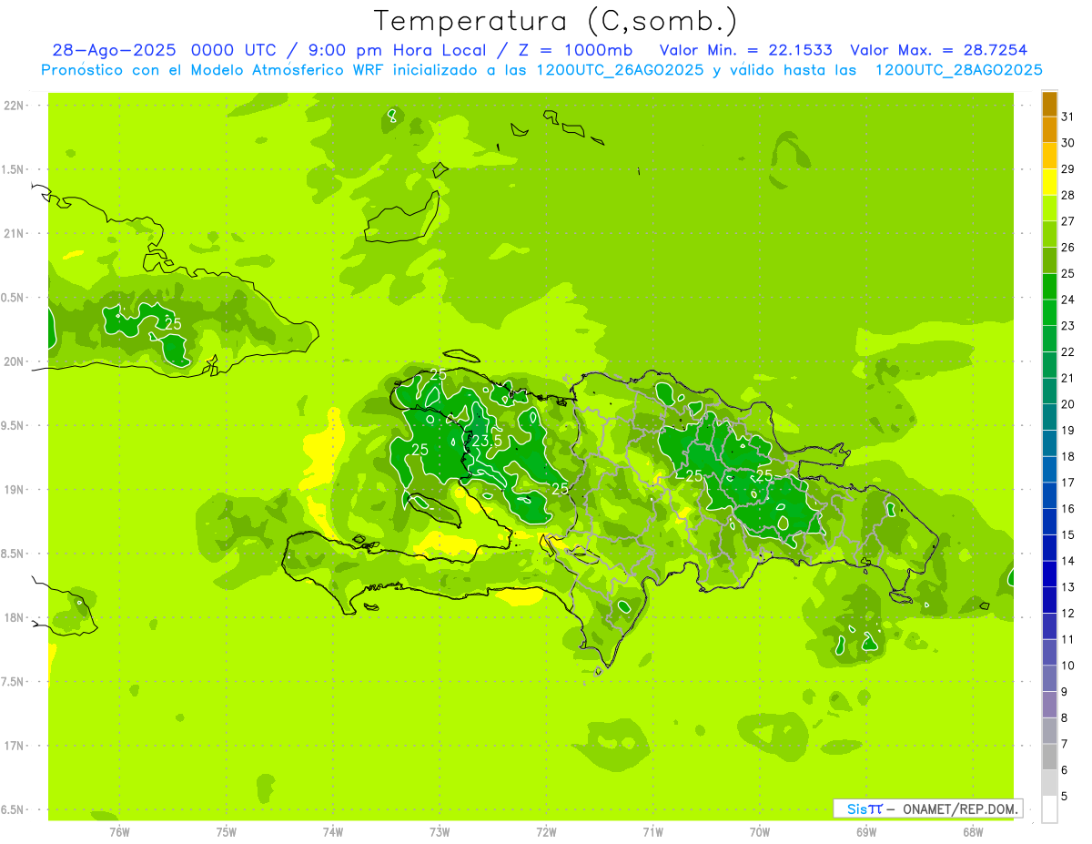The height and width of the screenshot is (844, 1092).
Task: Click the "1200UTC_26AGO2025" initialization time
Action: 619,70
